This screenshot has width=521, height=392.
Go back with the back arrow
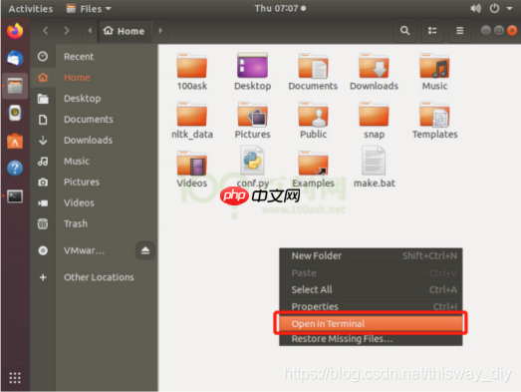46,31
